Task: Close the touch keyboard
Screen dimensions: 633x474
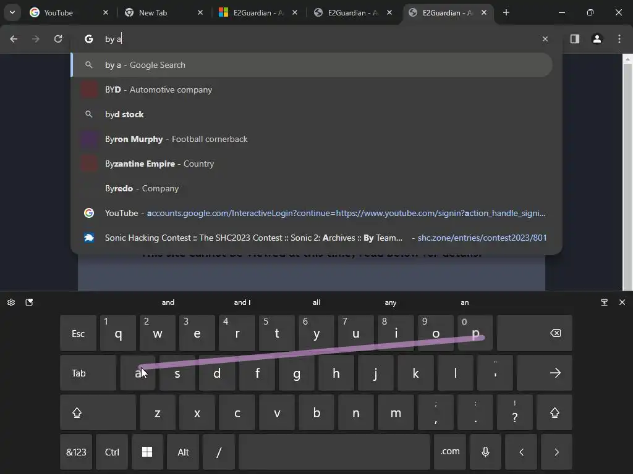Action: click(x=622, y=302)
